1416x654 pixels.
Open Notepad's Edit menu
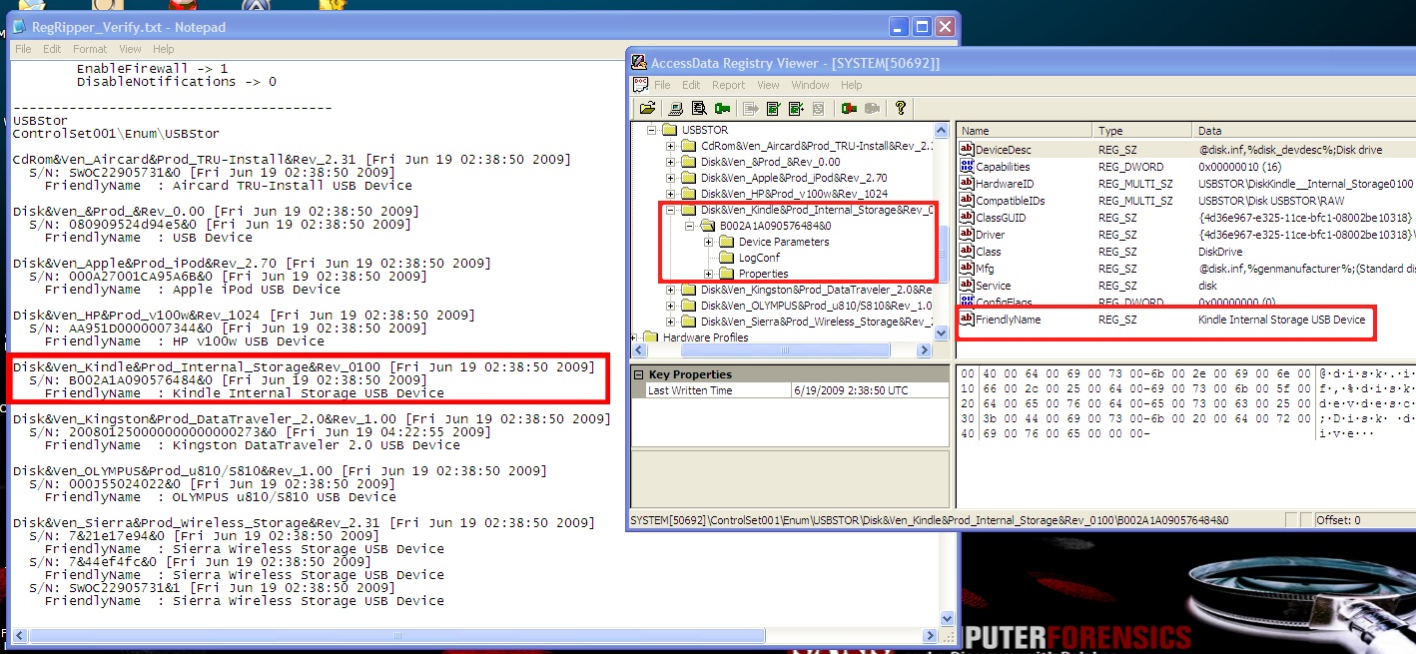pos(52,49)
